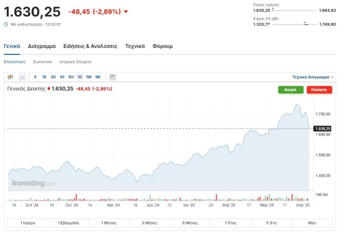Image resolution: width=344 pixels, height=242 pixels.
Task: Open the Διάγραμμα tab
Action: click(x=42, y=46)
